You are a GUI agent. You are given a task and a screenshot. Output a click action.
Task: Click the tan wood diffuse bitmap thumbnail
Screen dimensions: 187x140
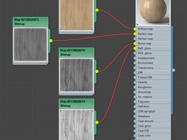click(x=76, y=15)
